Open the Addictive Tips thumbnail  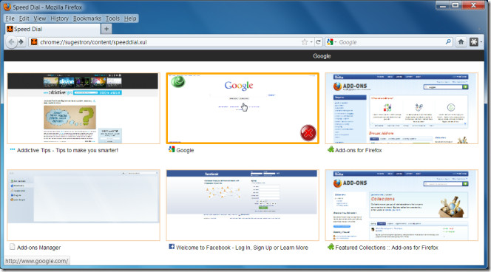pos(84,109)
